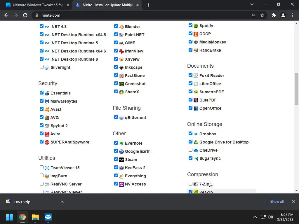Viewport: 299px width, 224px height.
Task: Share this page icon in address bar
Action: 253,15
